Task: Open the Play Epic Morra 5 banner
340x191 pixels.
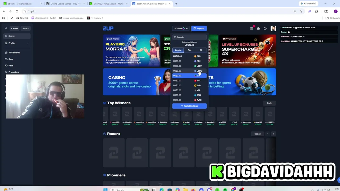Action: (x=131, y=50)
